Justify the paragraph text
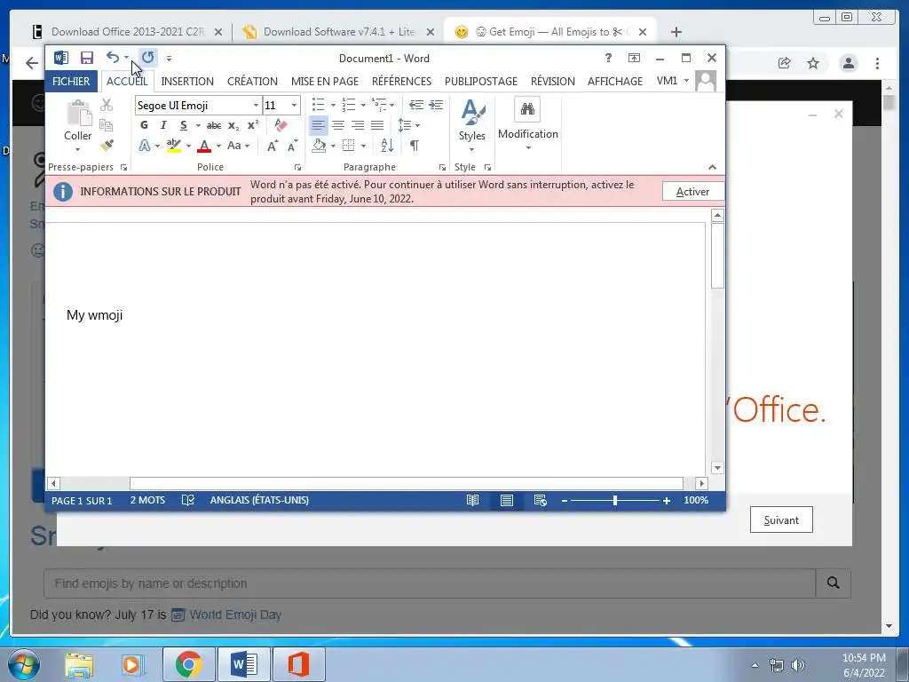Image resolution: width=909 pixels, height=682 pixels. tap(377, 125)
